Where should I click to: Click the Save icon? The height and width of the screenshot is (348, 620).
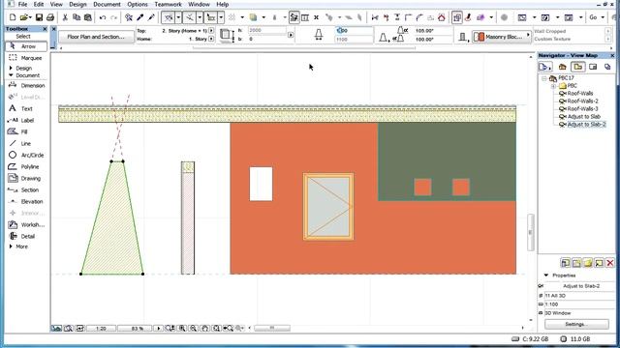click(39, 17)
